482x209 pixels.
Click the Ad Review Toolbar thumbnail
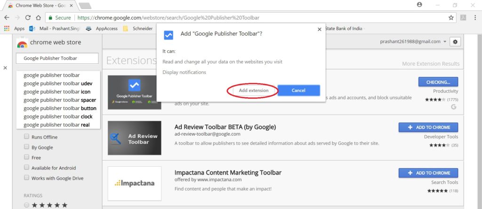134,138
